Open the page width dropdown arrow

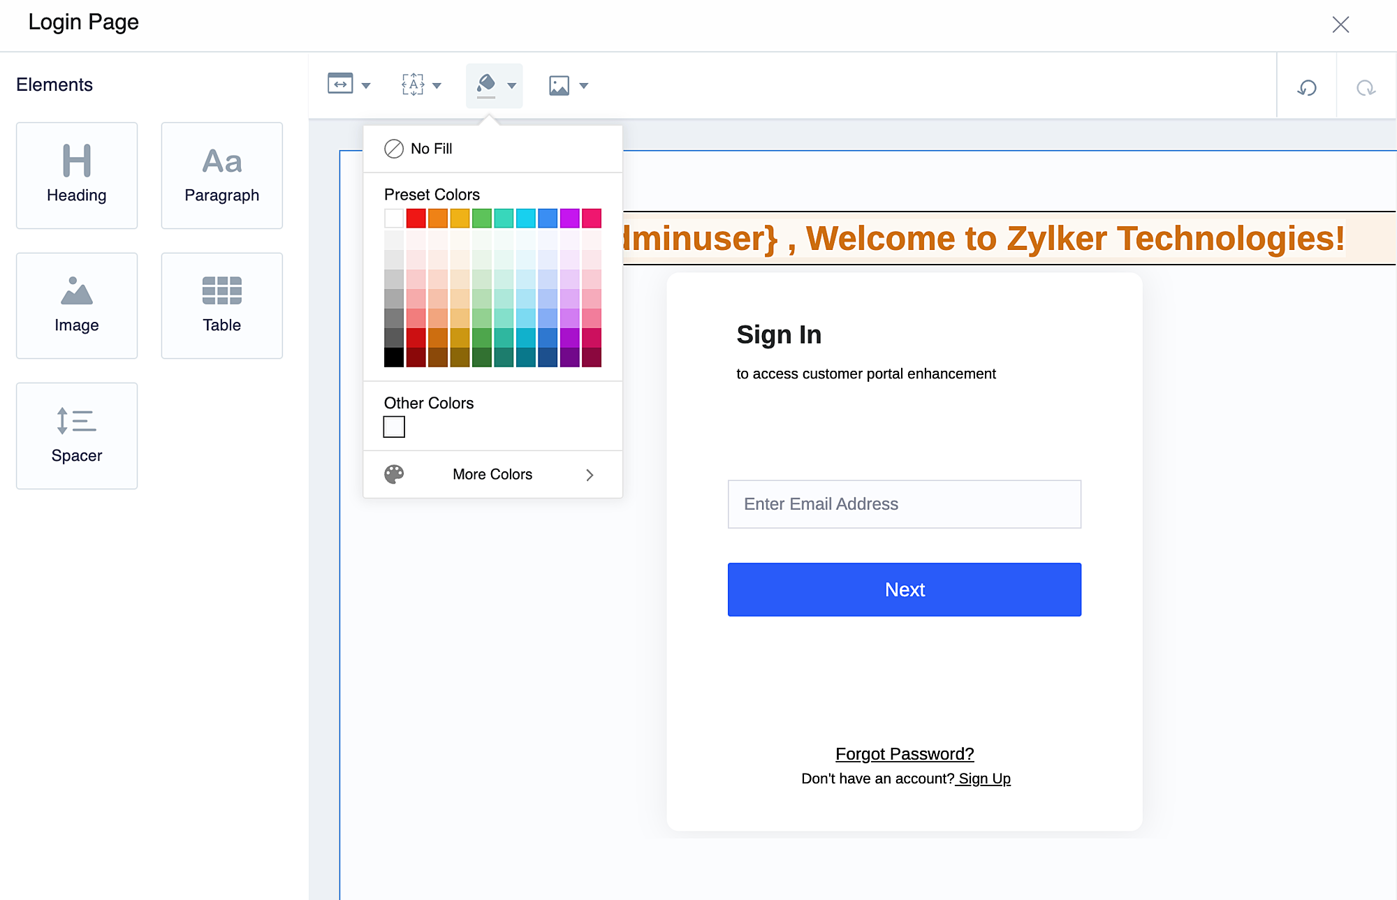[366, 86]
